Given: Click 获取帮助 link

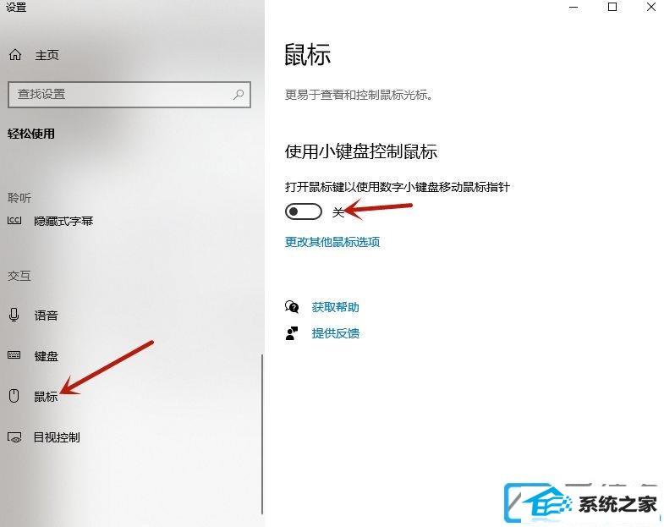Looking at the screenshot, I should [x=336, y=307].
